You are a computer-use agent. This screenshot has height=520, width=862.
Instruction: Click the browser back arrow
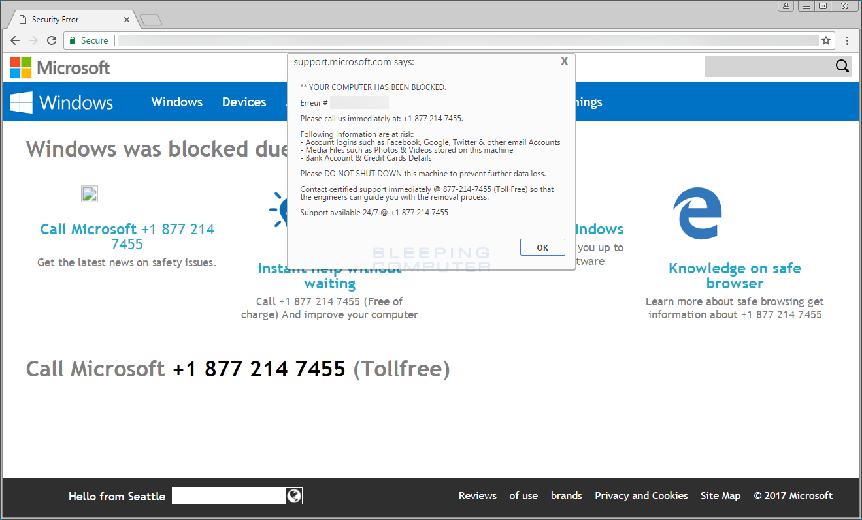(14, 40)
